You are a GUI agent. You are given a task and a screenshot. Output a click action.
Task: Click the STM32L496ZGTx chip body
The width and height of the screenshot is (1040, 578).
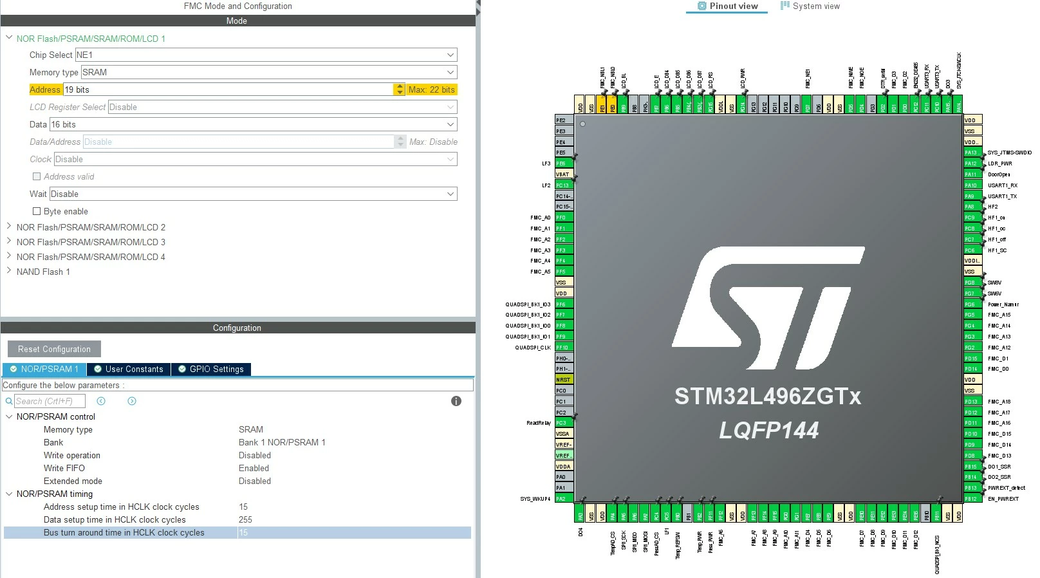(x=768, y=309)
